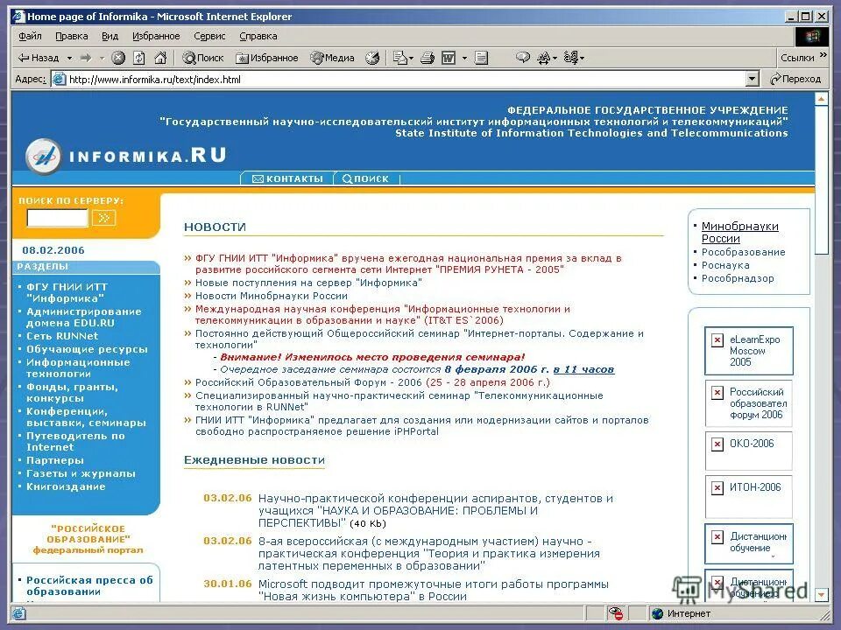Click the ПОИСК magnifier tab
Screen dimensions: 841x630
(x=365, y=178)
